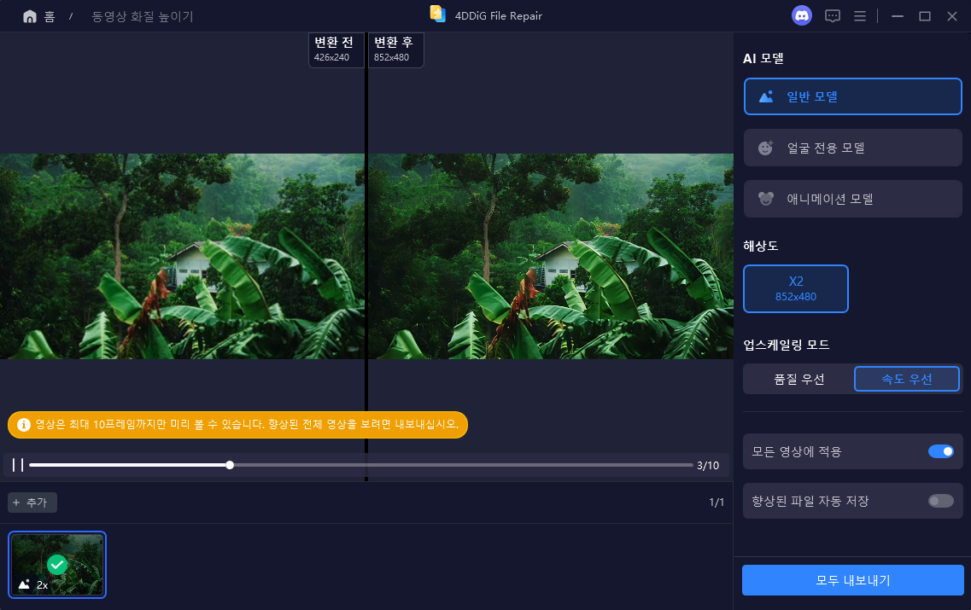Close the 4DDiG window
The image size is (971, 610).
tap(952, 16)
